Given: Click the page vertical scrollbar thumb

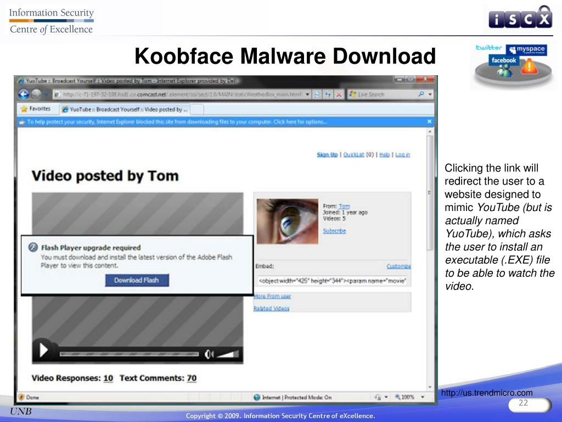Looking at the screenshot, I should (430, 193).
